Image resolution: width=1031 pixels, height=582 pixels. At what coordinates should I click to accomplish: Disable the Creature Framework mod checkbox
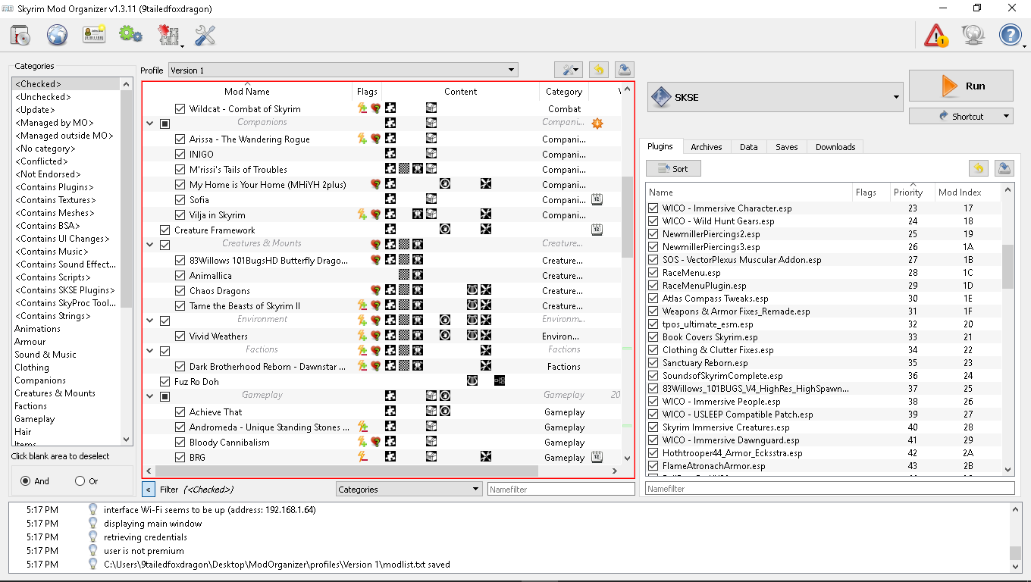click(x=165, y=230)
